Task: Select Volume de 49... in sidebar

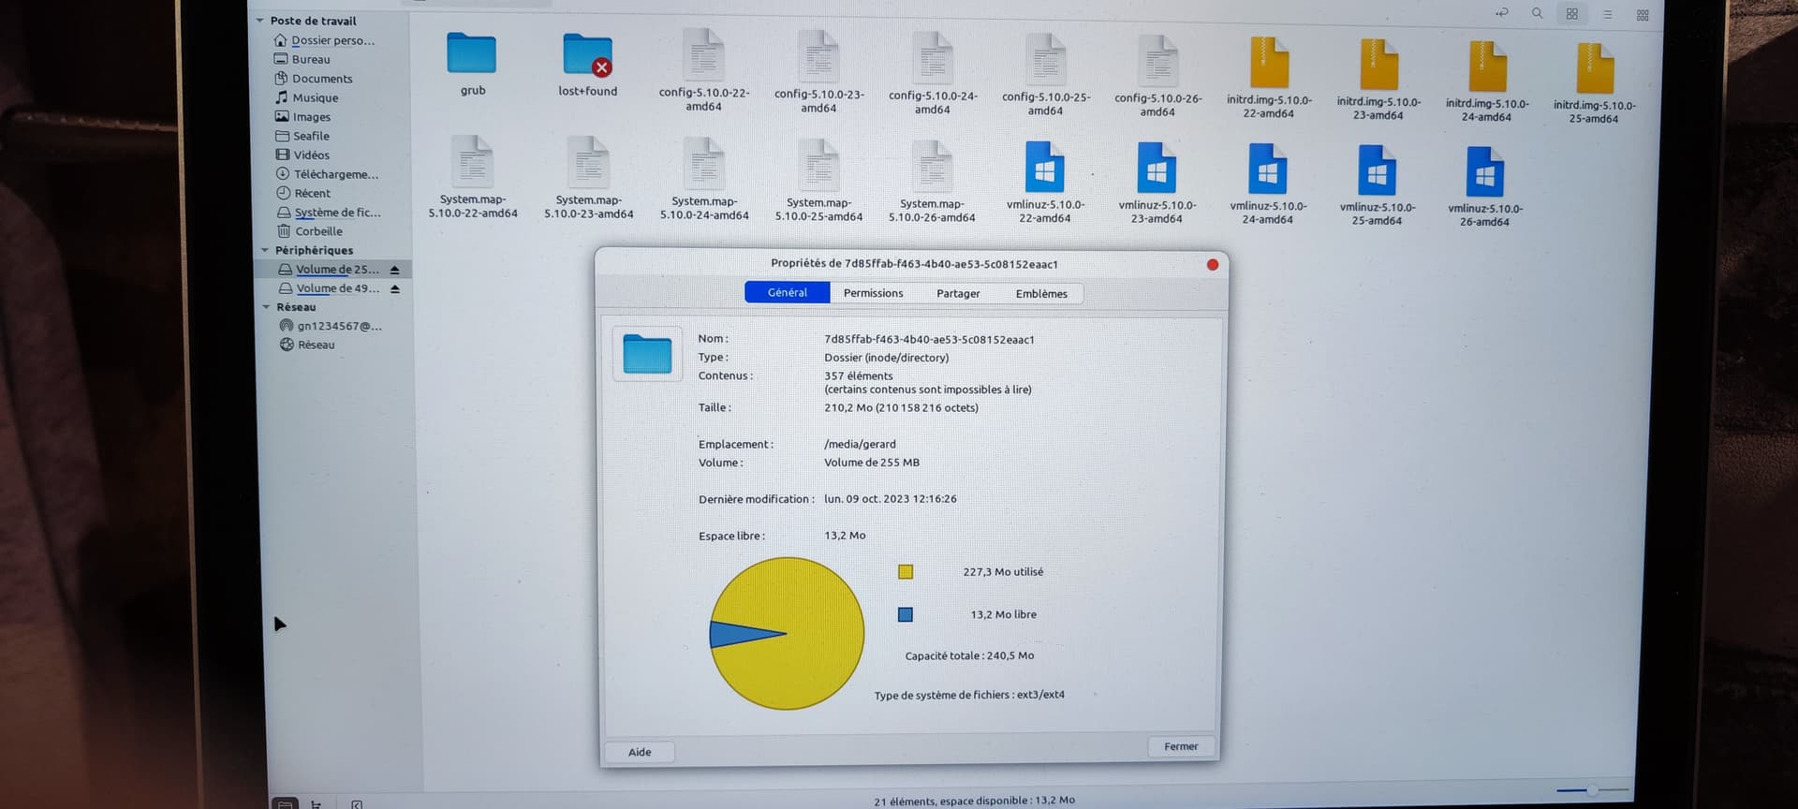Action: [x=330, y=288]
